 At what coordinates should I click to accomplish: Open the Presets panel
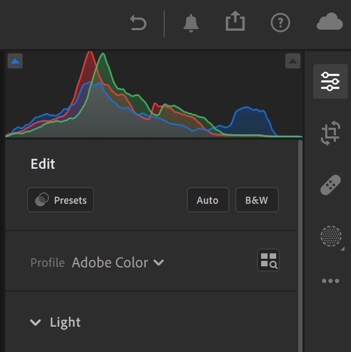point(60,200)
